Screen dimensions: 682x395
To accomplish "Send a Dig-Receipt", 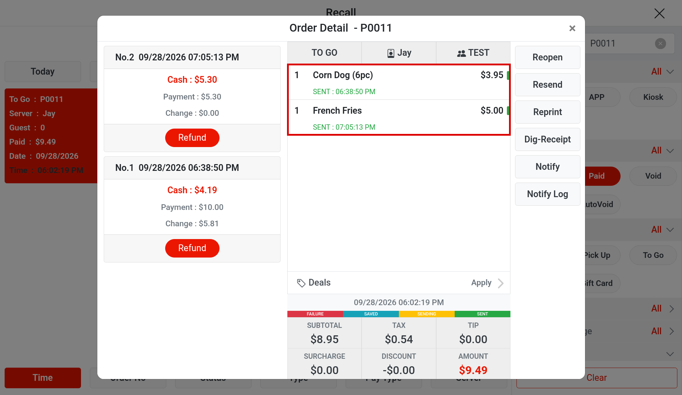I will point(547,140).
